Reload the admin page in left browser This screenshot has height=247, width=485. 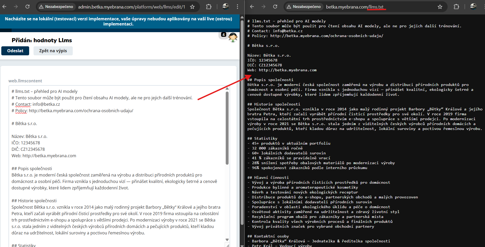(27, 7)
